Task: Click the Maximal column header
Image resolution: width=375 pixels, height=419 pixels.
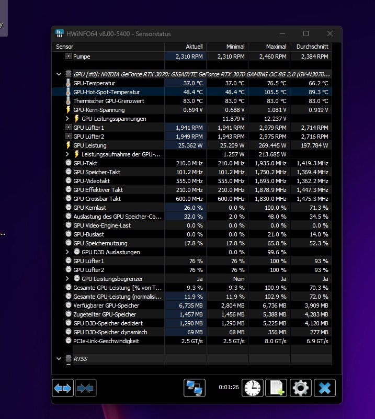Action: pyautogui.click(x=269, y=47)
